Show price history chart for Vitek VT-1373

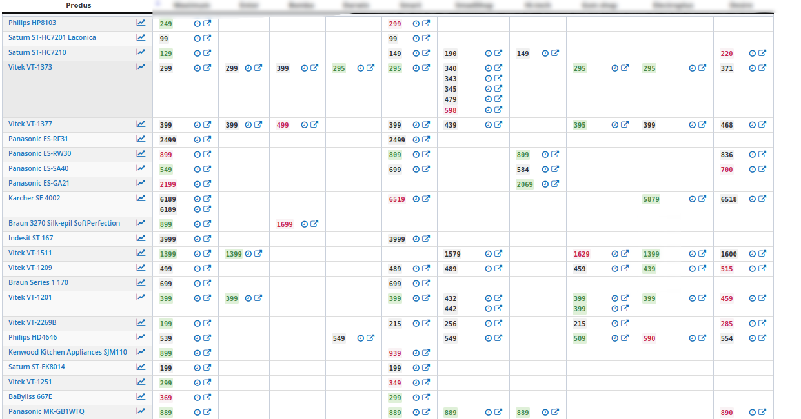[141, 67]
